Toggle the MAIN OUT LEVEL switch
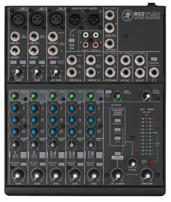This screenshot has width=171, height=202. 72,40
